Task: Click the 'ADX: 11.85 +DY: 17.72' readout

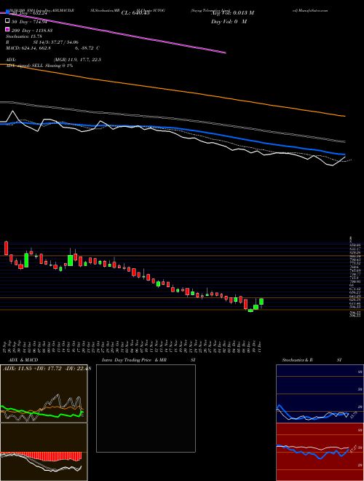Action: [32, 369]
